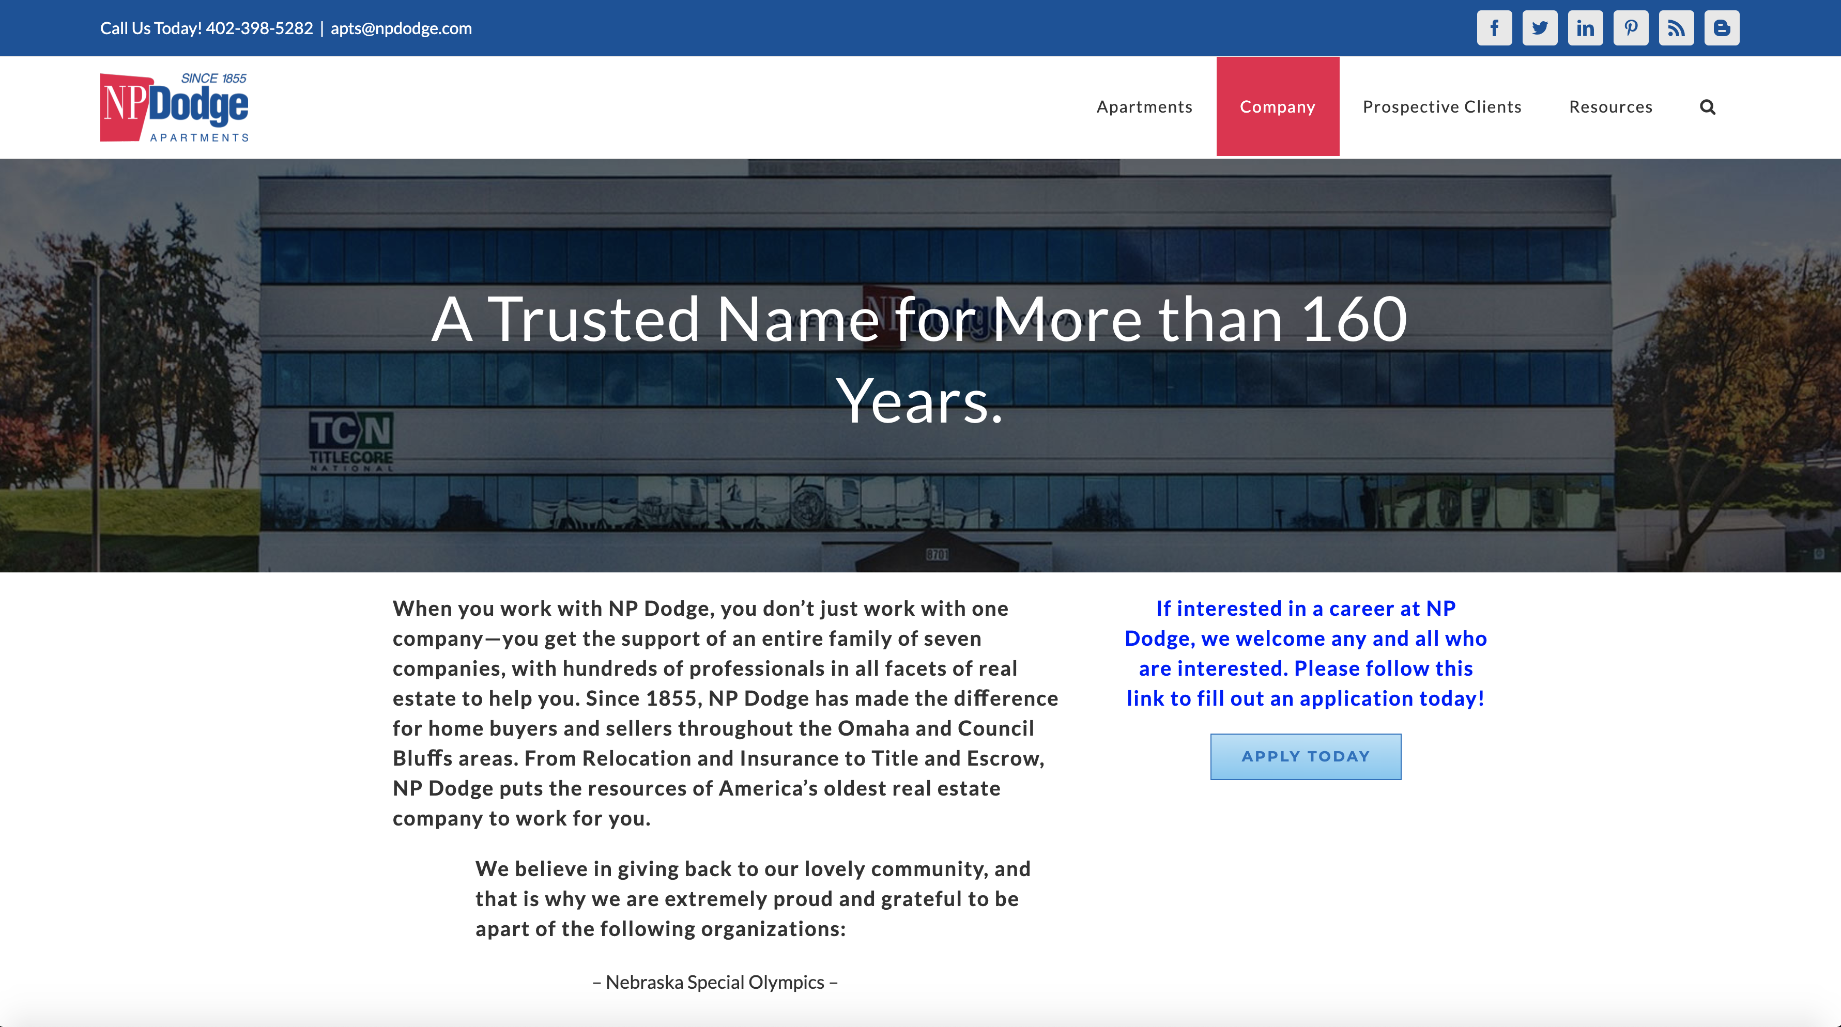Viewport: 1841px width, 1027px height.
Task: Click the Nebraska Special Olympics text
Action: [x=715, y=982]
